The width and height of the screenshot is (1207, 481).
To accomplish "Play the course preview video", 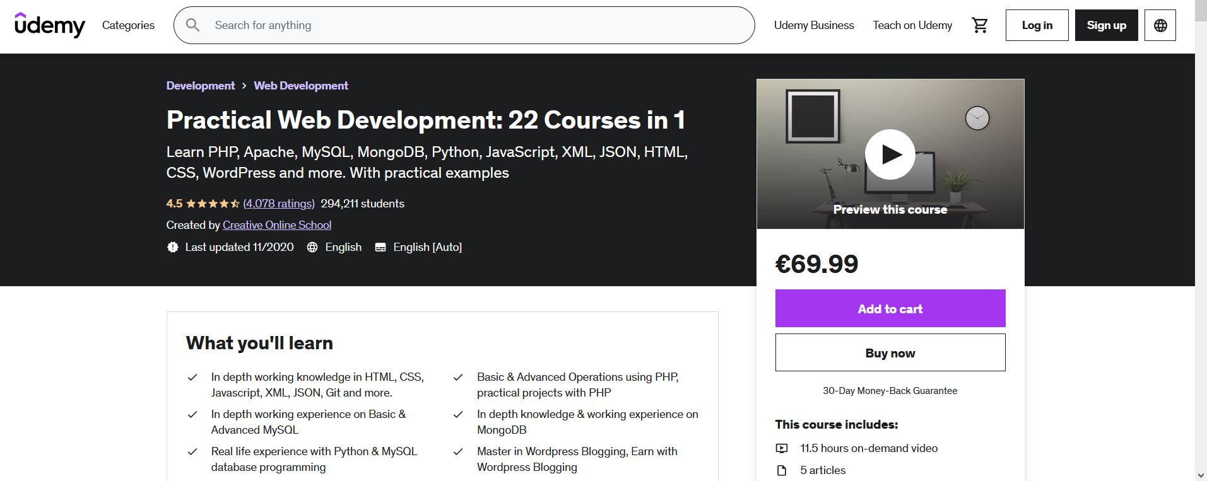I will (890, 154).
